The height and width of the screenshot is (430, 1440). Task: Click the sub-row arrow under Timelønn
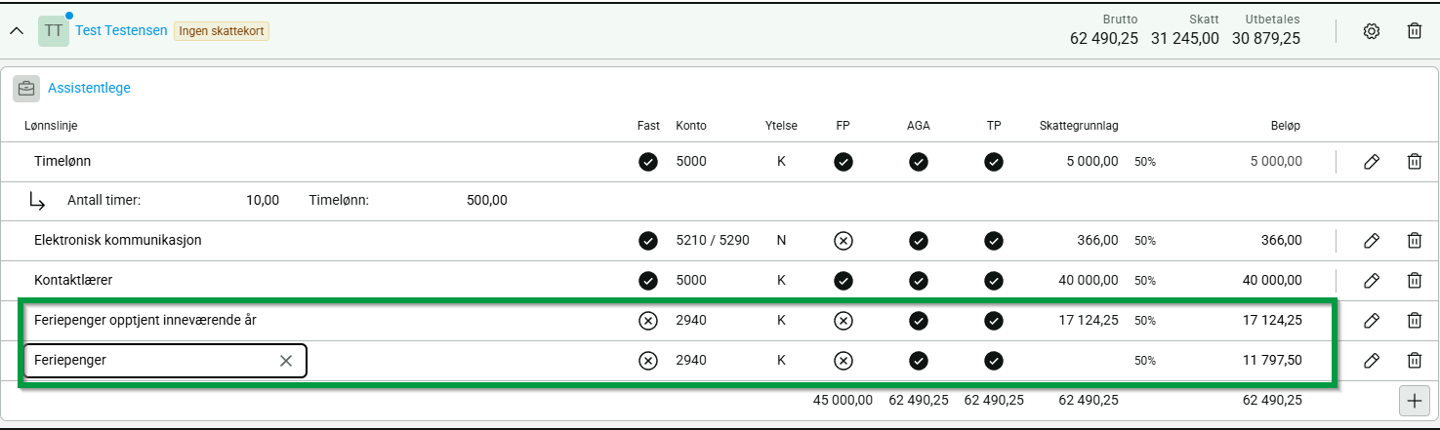pos(37,202)
